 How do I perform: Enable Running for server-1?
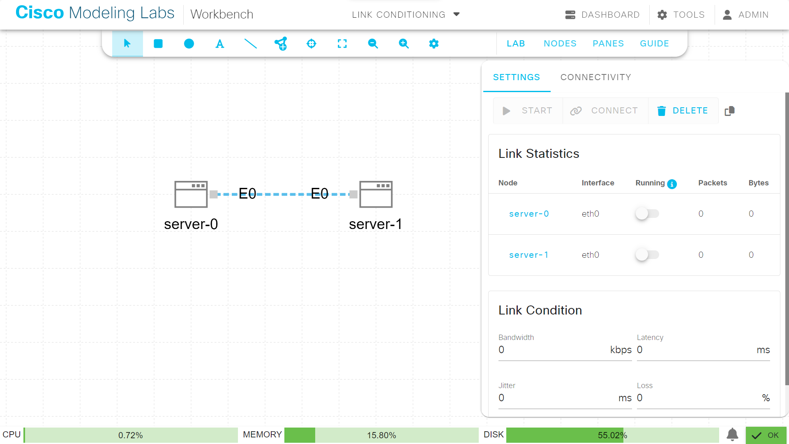coord(647,254)
